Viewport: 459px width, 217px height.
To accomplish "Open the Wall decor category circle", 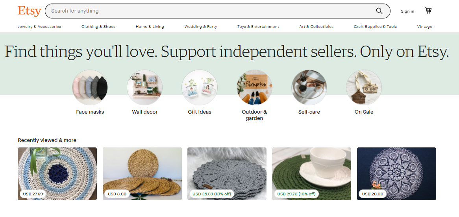I will click(144, 87).
